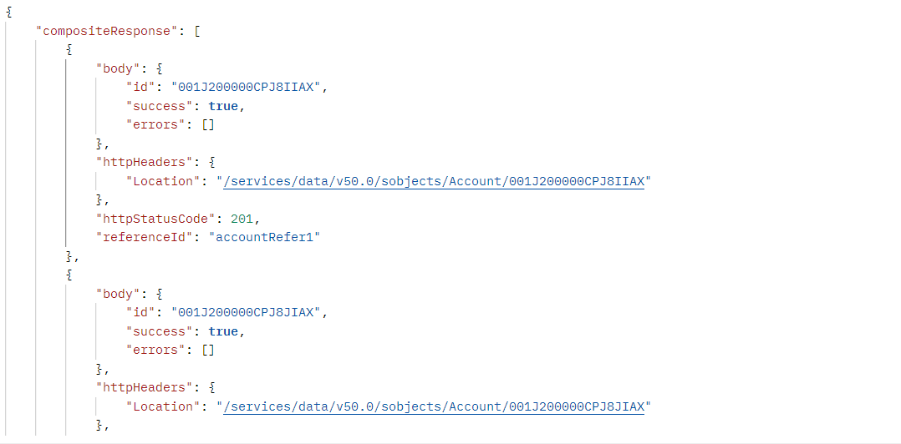This screenshot has height=444, width=901.
Task: Click the id value "001J200000CPJ8JIAX"
Action: (x=246, y=313)
